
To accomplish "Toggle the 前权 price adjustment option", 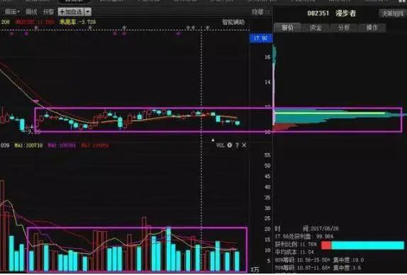I will [48, 11].
